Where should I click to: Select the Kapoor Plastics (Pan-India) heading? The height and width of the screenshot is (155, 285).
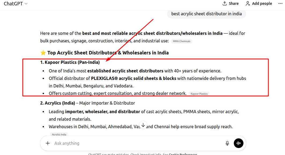(70, 62)
